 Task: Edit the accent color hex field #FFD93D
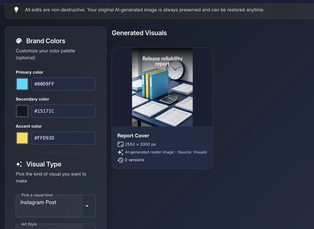[x=63, y=138]
